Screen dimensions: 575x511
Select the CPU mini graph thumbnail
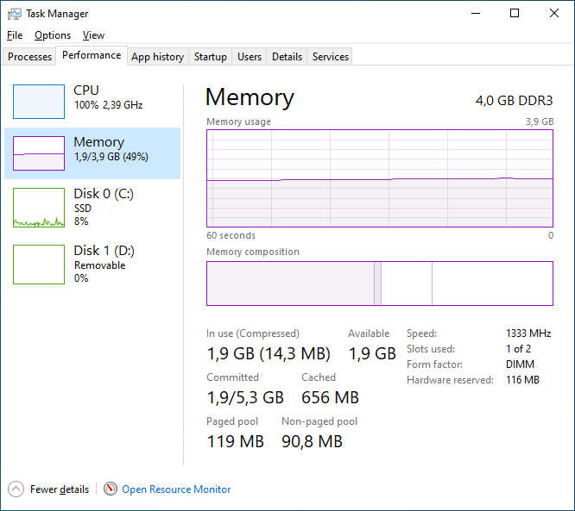(39, 102)
